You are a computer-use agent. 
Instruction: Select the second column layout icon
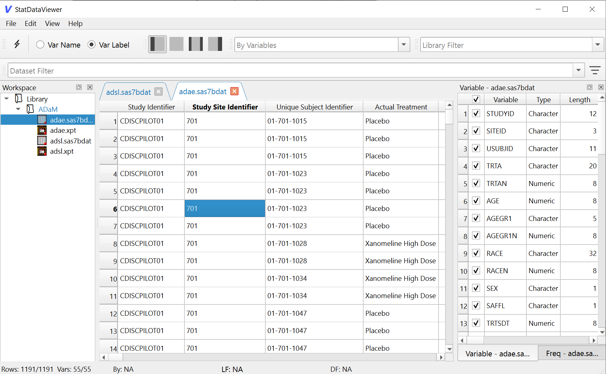click(176, 44)
